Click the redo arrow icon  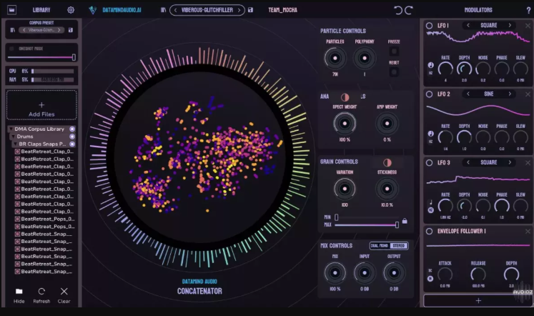click(409, 10)
